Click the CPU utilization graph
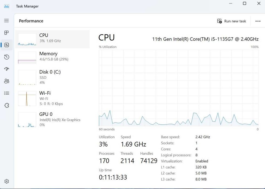 point(179,88)
